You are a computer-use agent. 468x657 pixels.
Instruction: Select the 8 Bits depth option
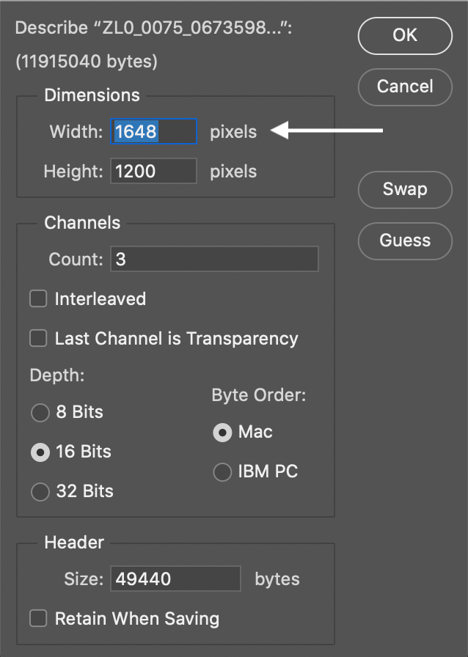(x=40, y=413)
